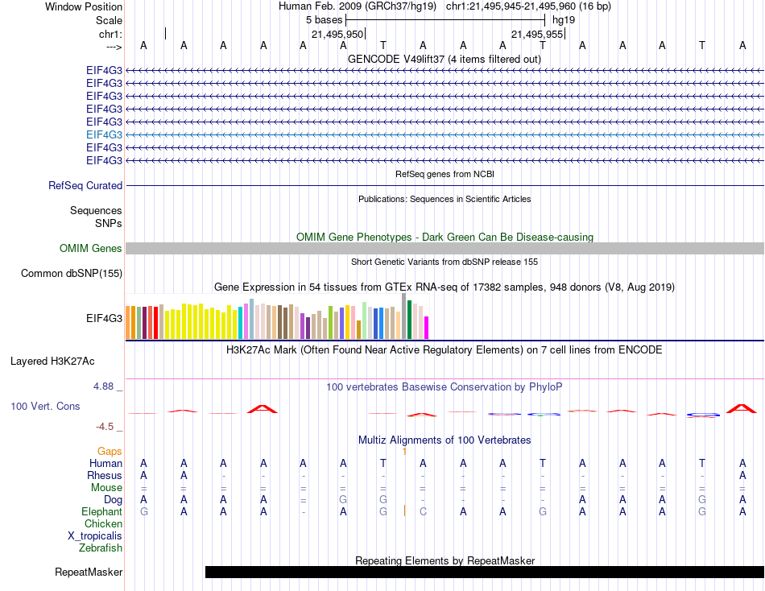Open the GTEx Gene Expression track title
The height and width of the screenshot is (591, 765).
pos(445,287)
